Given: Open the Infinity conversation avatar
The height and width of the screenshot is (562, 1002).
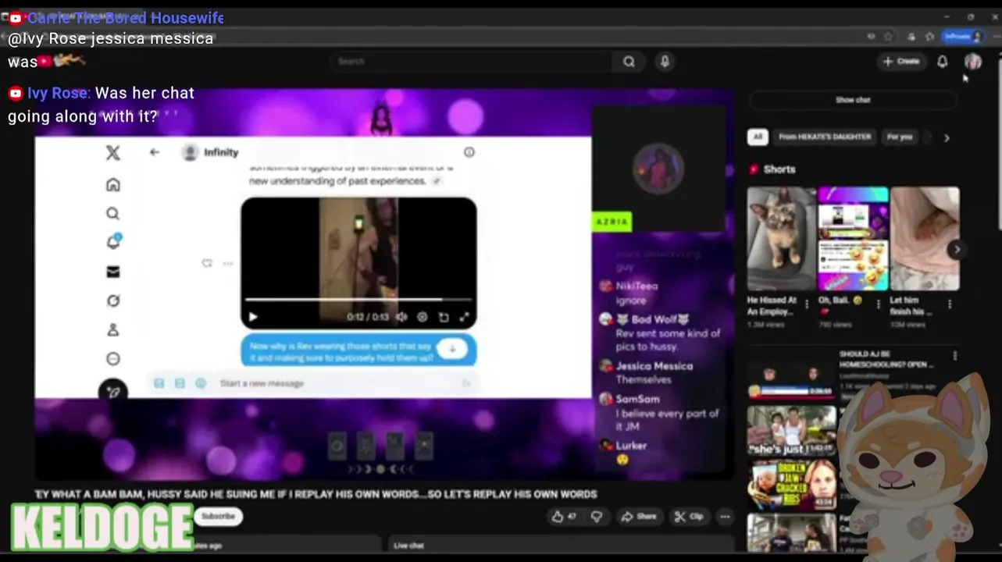Looking at the screenshot, I should pos(190,152).
